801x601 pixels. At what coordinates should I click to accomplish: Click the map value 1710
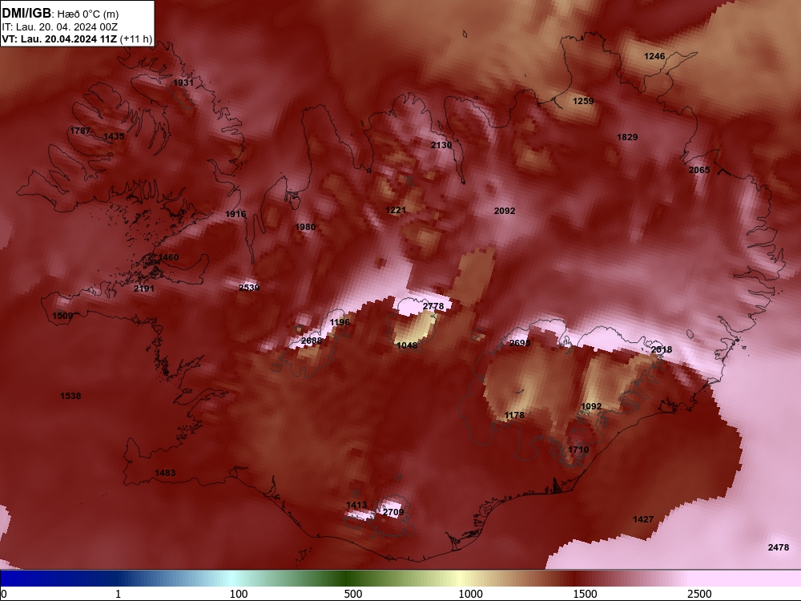pyautogui.click(x=579, y=450)
